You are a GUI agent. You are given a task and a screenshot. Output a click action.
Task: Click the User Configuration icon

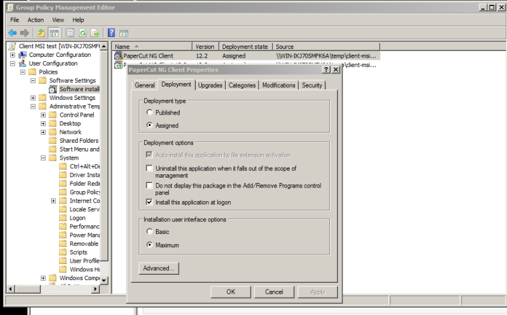coord(22,63)
